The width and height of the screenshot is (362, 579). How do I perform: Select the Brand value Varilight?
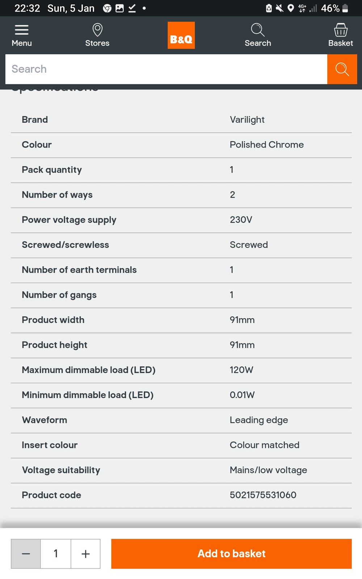point(247,119)
